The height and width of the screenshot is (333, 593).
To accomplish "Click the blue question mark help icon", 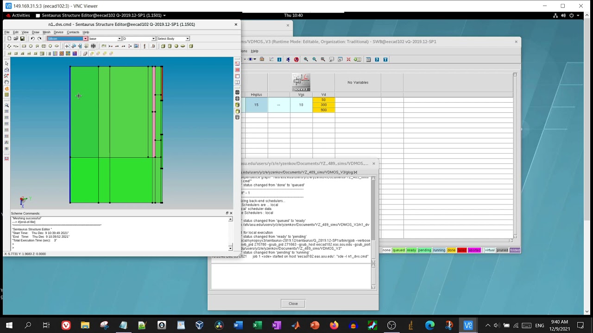I will 377,59.
